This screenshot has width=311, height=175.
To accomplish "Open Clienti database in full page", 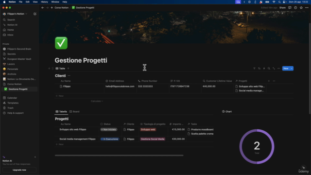I will coord(274,69).
